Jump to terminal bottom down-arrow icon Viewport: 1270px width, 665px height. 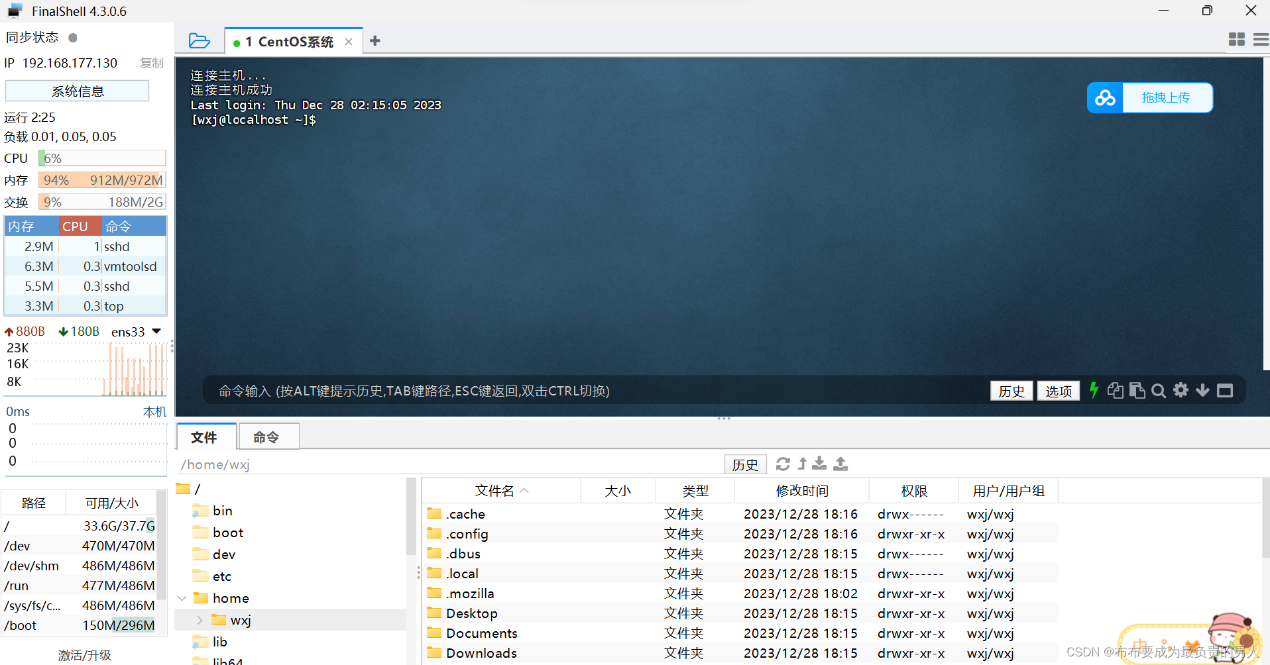click(1202, 390)
